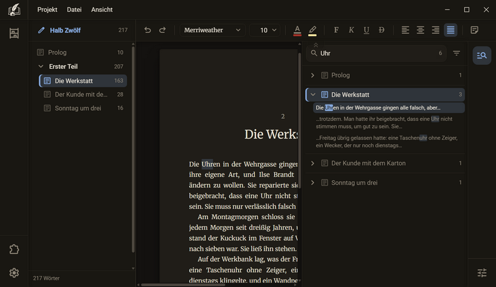Screen dimensions: 496x287
Task: Set justified text alignment
Action: click(451, 30)
